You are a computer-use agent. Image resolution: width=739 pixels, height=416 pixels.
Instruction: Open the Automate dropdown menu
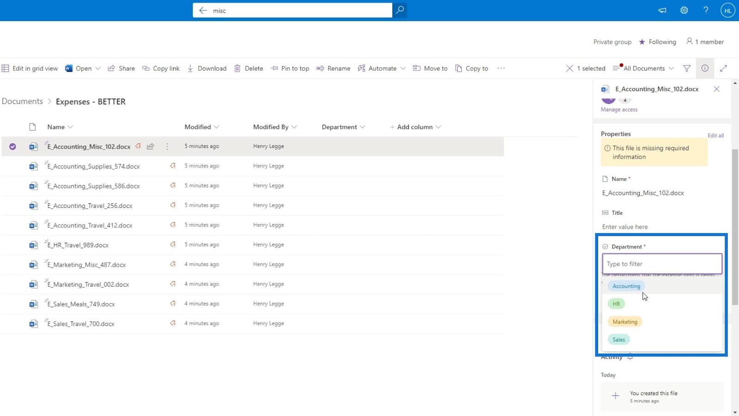pyautogui.click(x=382, y=68)
